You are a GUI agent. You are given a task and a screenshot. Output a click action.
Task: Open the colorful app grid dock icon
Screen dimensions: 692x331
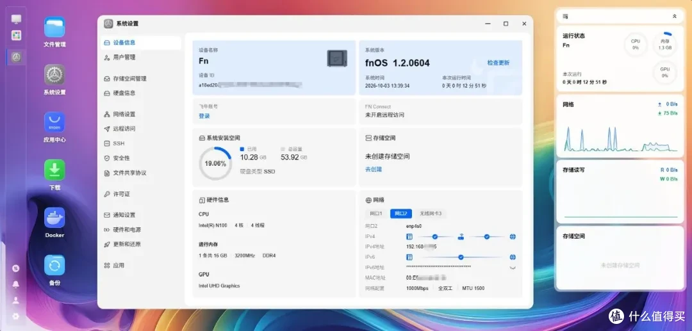coord(16,35)
